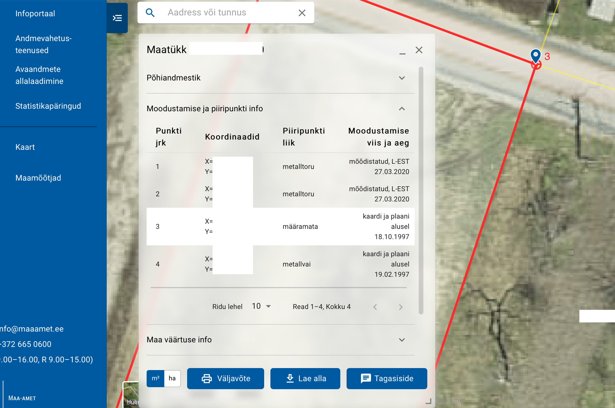Expand the Maa väärtuse info section
Image resolution: width=615 pixels, height=408 pixels.
402,340
